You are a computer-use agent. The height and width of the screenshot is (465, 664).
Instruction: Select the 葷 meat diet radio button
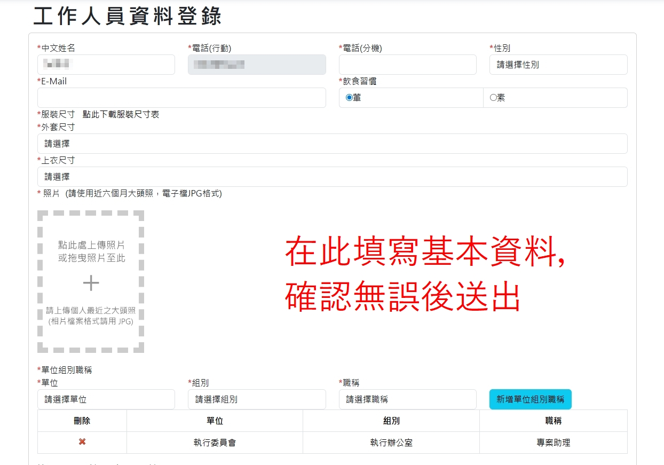click(350, 98)
